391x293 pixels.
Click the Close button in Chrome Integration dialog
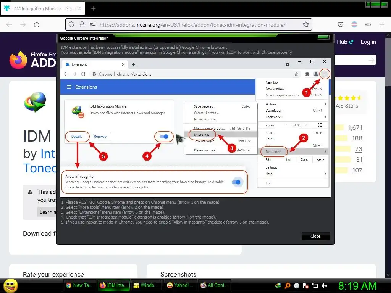pos(315,236)
